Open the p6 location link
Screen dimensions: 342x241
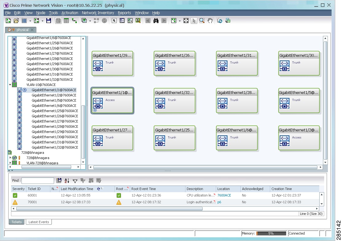pos(219,202)
